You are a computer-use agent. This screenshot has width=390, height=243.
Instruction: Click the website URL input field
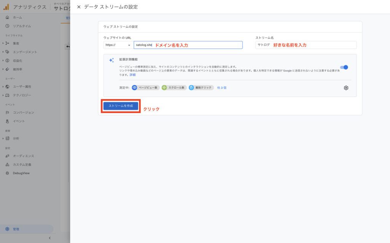point(188,45)
